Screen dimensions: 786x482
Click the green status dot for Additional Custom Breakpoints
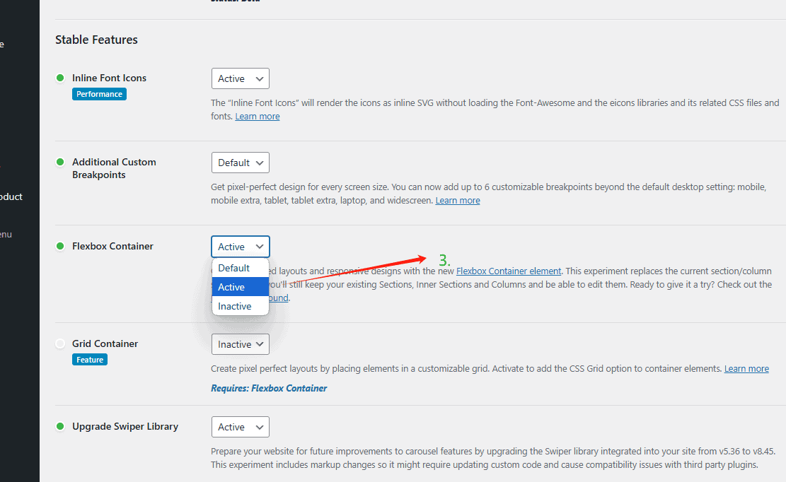tap(60, 162)
